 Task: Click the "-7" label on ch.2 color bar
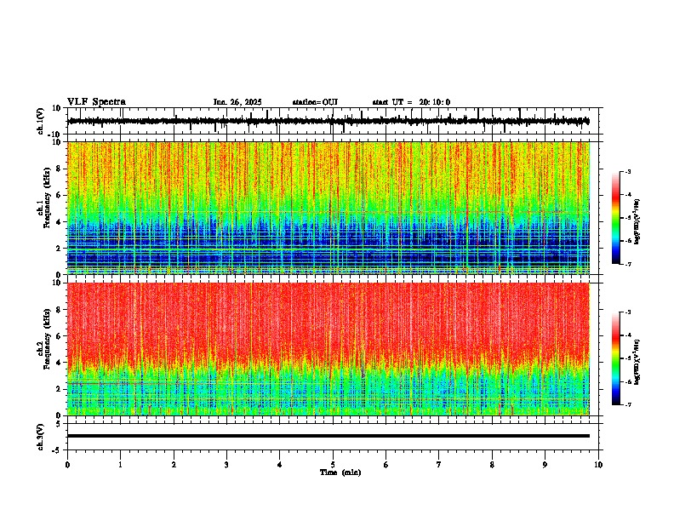[627, 404]
